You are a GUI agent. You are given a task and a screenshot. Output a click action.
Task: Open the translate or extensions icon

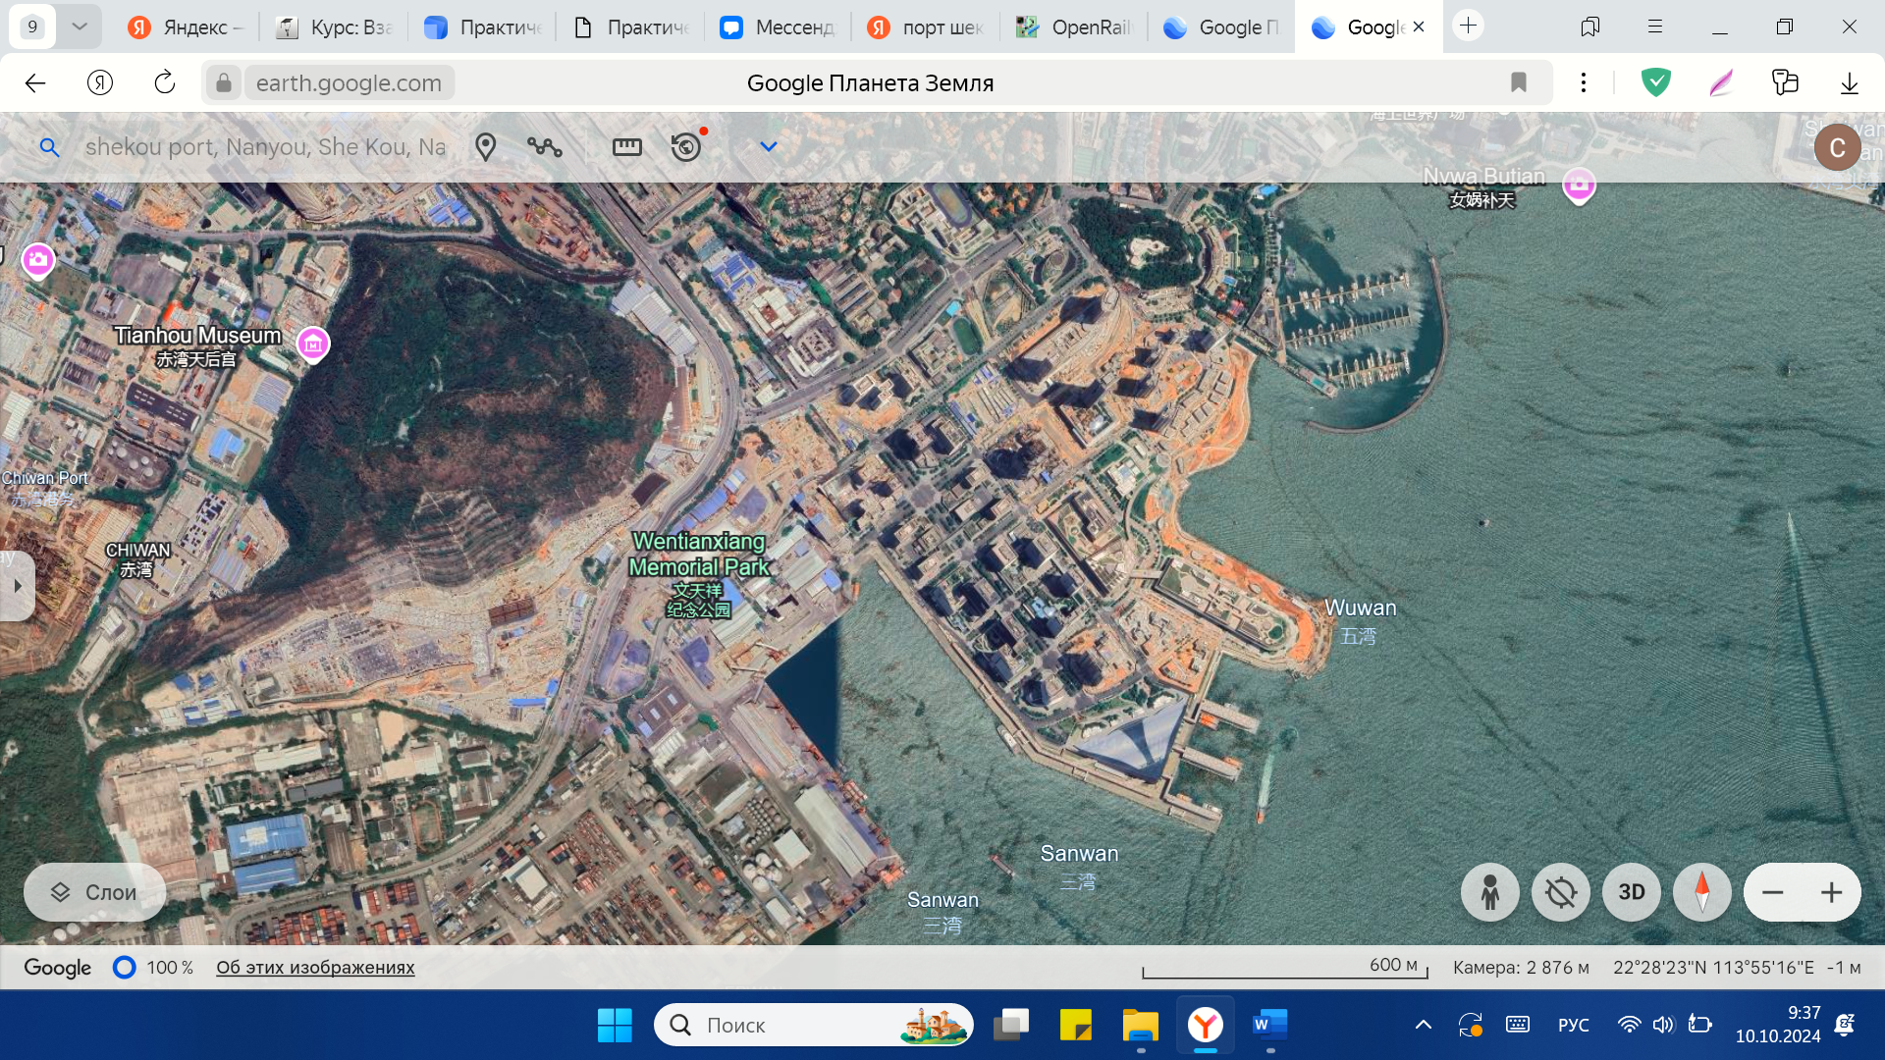(x=1785, y=83)
